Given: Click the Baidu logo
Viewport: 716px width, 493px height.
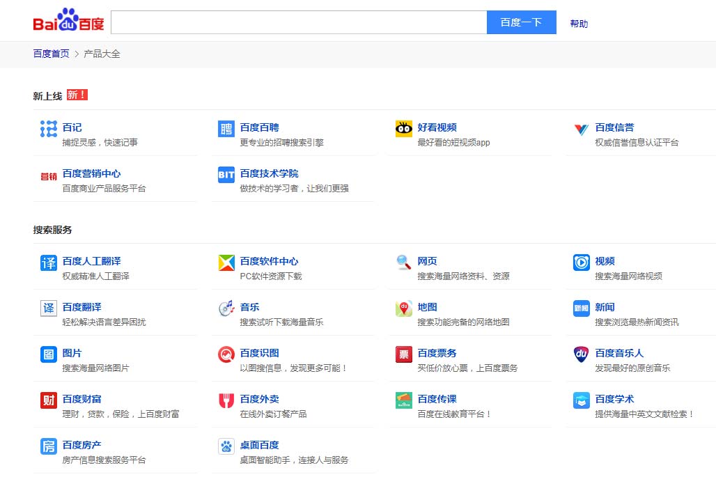Looking at the screenshot, I should pos(68,20).
